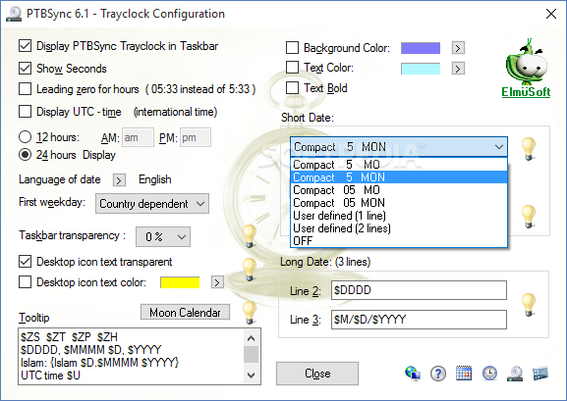Enable the Text Color checkbox
This screenshot has width=567, height=401.
(x=292, y=67)
